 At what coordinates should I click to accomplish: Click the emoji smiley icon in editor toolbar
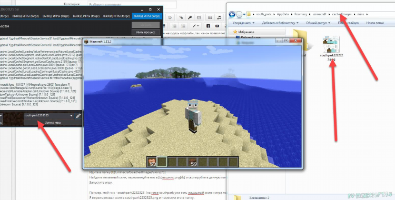click(x=170, y=17)
